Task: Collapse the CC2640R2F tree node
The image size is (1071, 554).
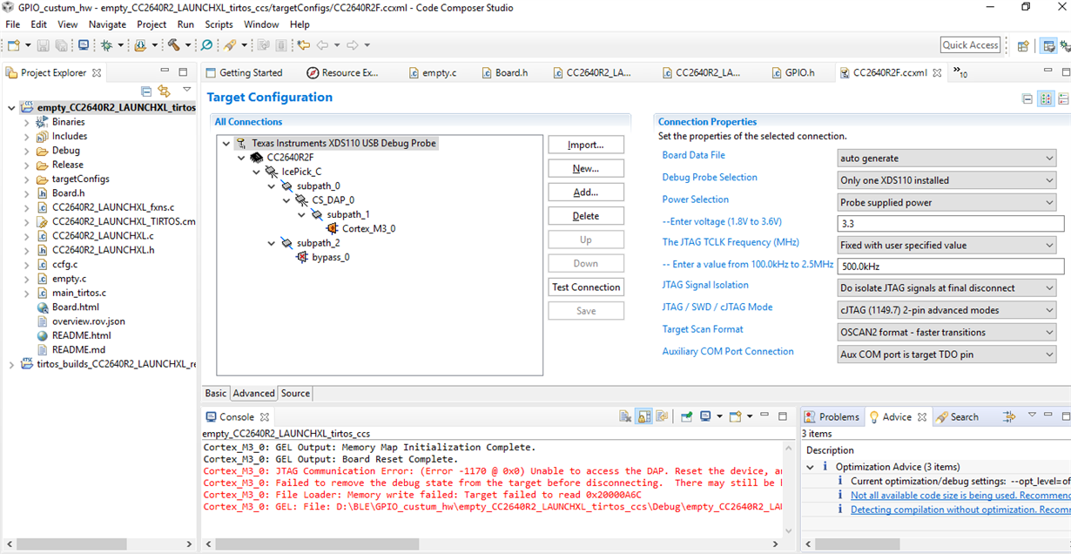Action: click(x=241, y=158)
